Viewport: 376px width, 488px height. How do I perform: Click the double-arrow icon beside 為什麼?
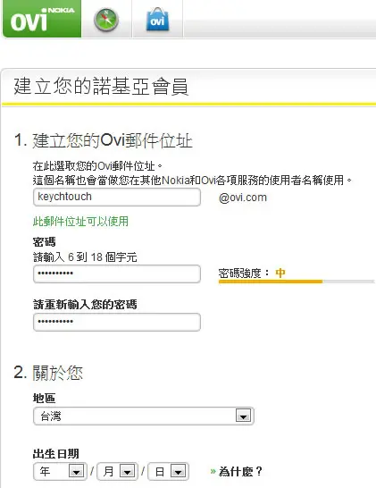(213, 471)
